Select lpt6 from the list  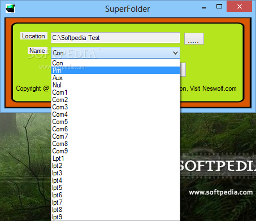click(x=115, y=195)
